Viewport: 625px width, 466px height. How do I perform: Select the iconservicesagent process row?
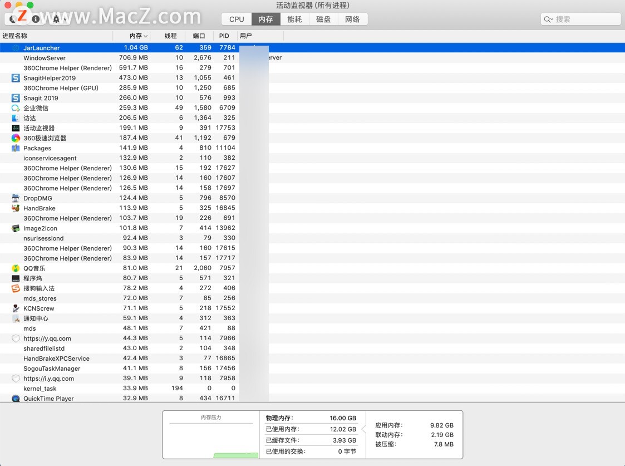click(313, 158)
